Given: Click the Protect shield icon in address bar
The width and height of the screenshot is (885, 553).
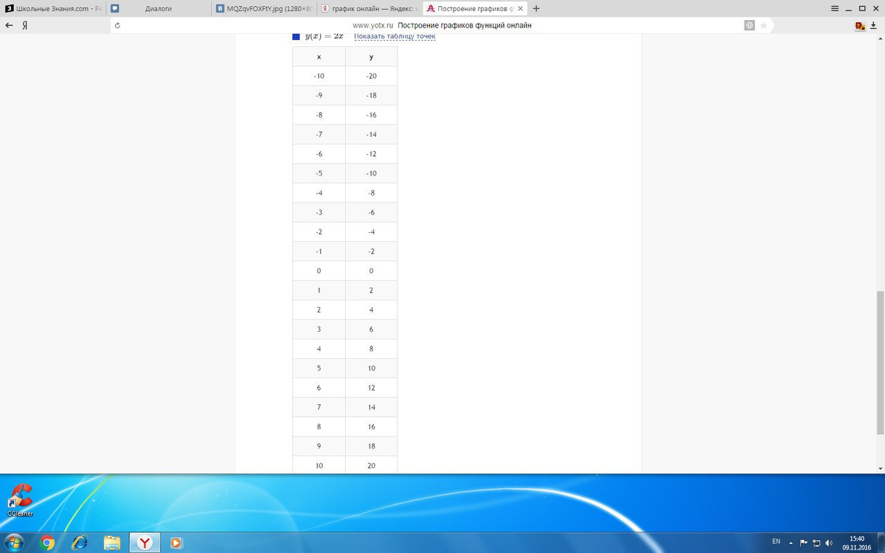Looking at the screenshot, I should 749,26.
